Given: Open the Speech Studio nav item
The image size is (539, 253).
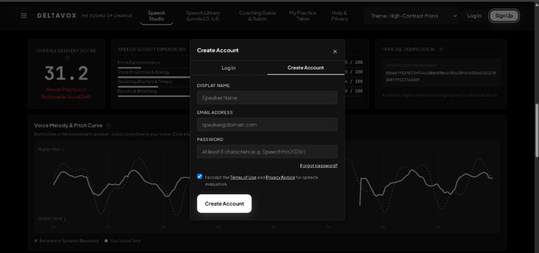Looking at the screenshot, I should [x=156, y=16].
